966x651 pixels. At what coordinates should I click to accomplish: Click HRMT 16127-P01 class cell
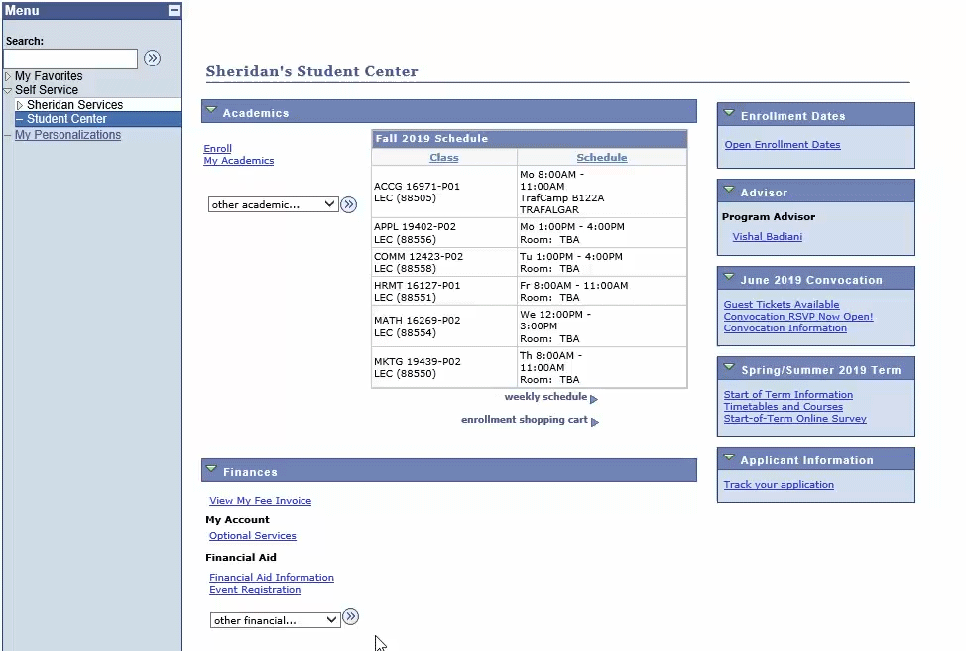(x=444, y=291)
